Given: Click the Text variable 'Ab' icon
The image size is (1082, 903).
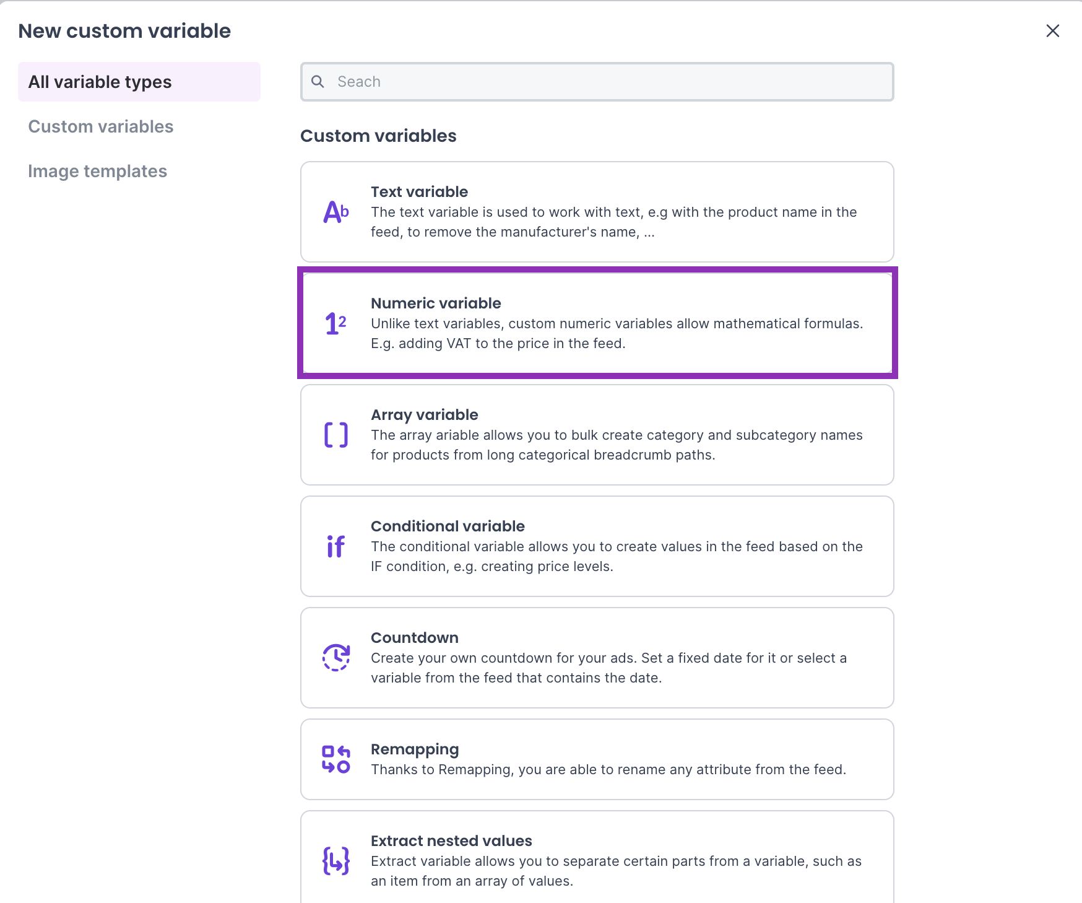Looking at the screenshot, I should 336,212.
